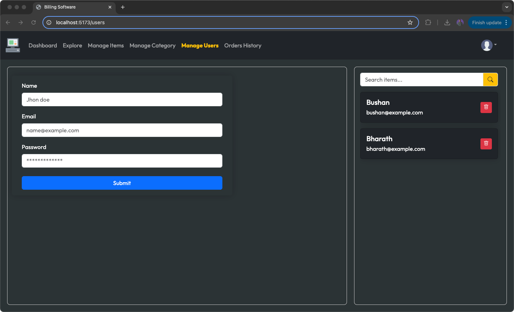The width and height of the screenshot is (514, 312).
Task: Click the Email field label
Action: click(29, 116)
